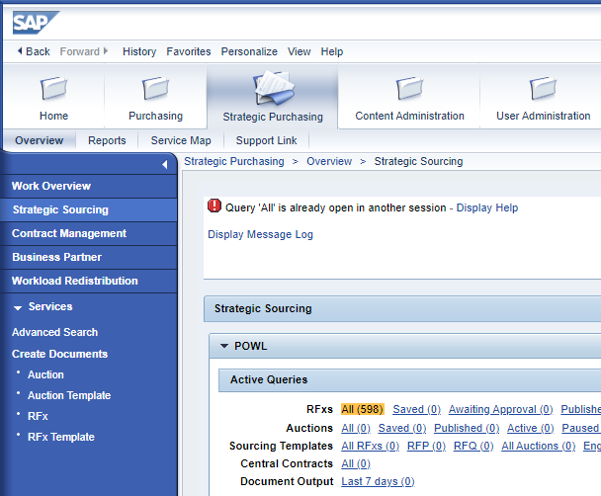Select RFxs Awaiting Approval (0) query

coord(500,409)
